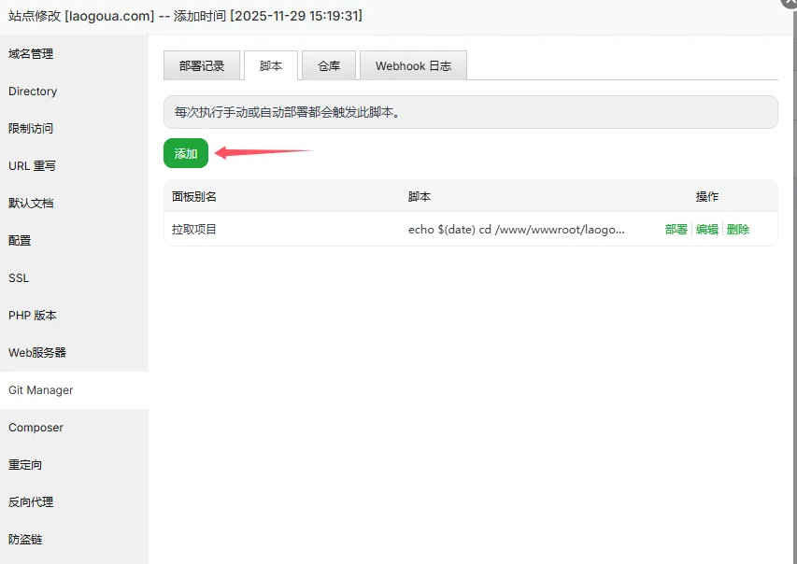Viewport: 797px width, 564px height.
Task: Switch to the 部署记录 tab
Action: click(x=201, y=65)
